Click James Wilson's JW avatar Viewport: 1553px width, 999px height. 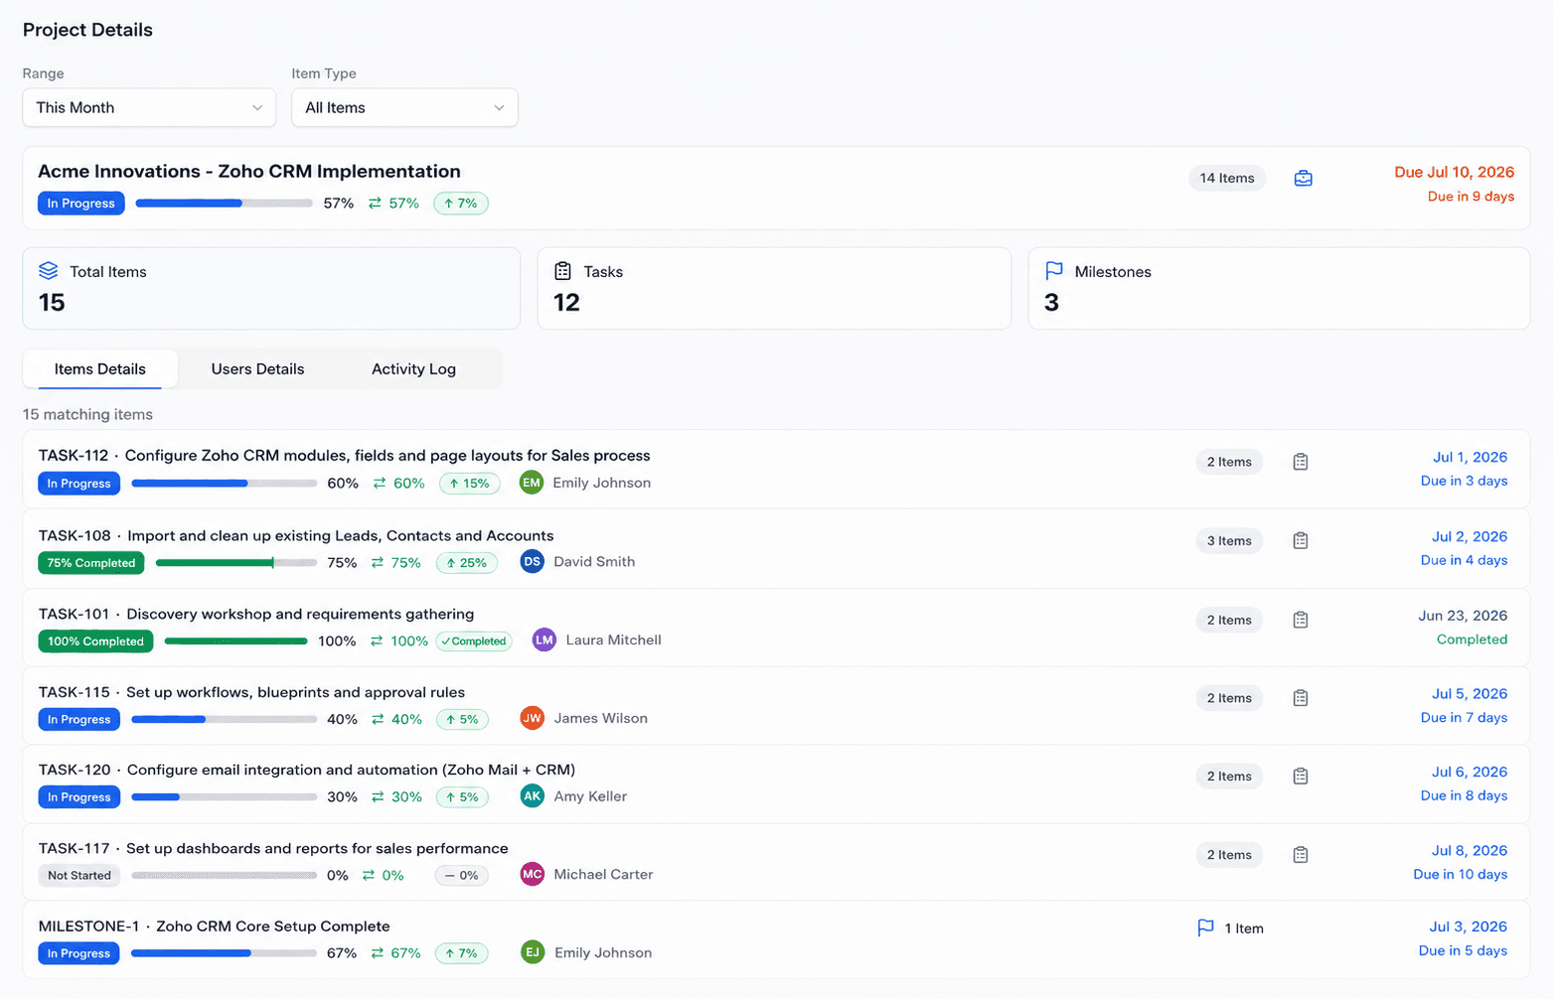pyautogui.click(x=533, y=718)
